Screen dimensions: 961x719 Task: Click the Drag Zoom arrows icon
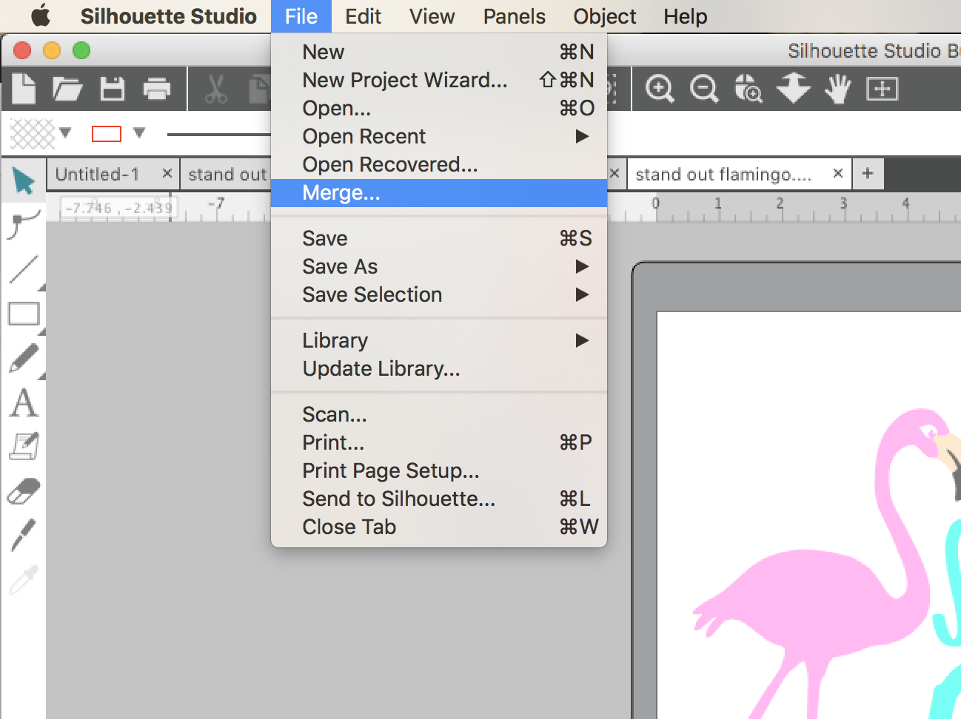[793, 88]
